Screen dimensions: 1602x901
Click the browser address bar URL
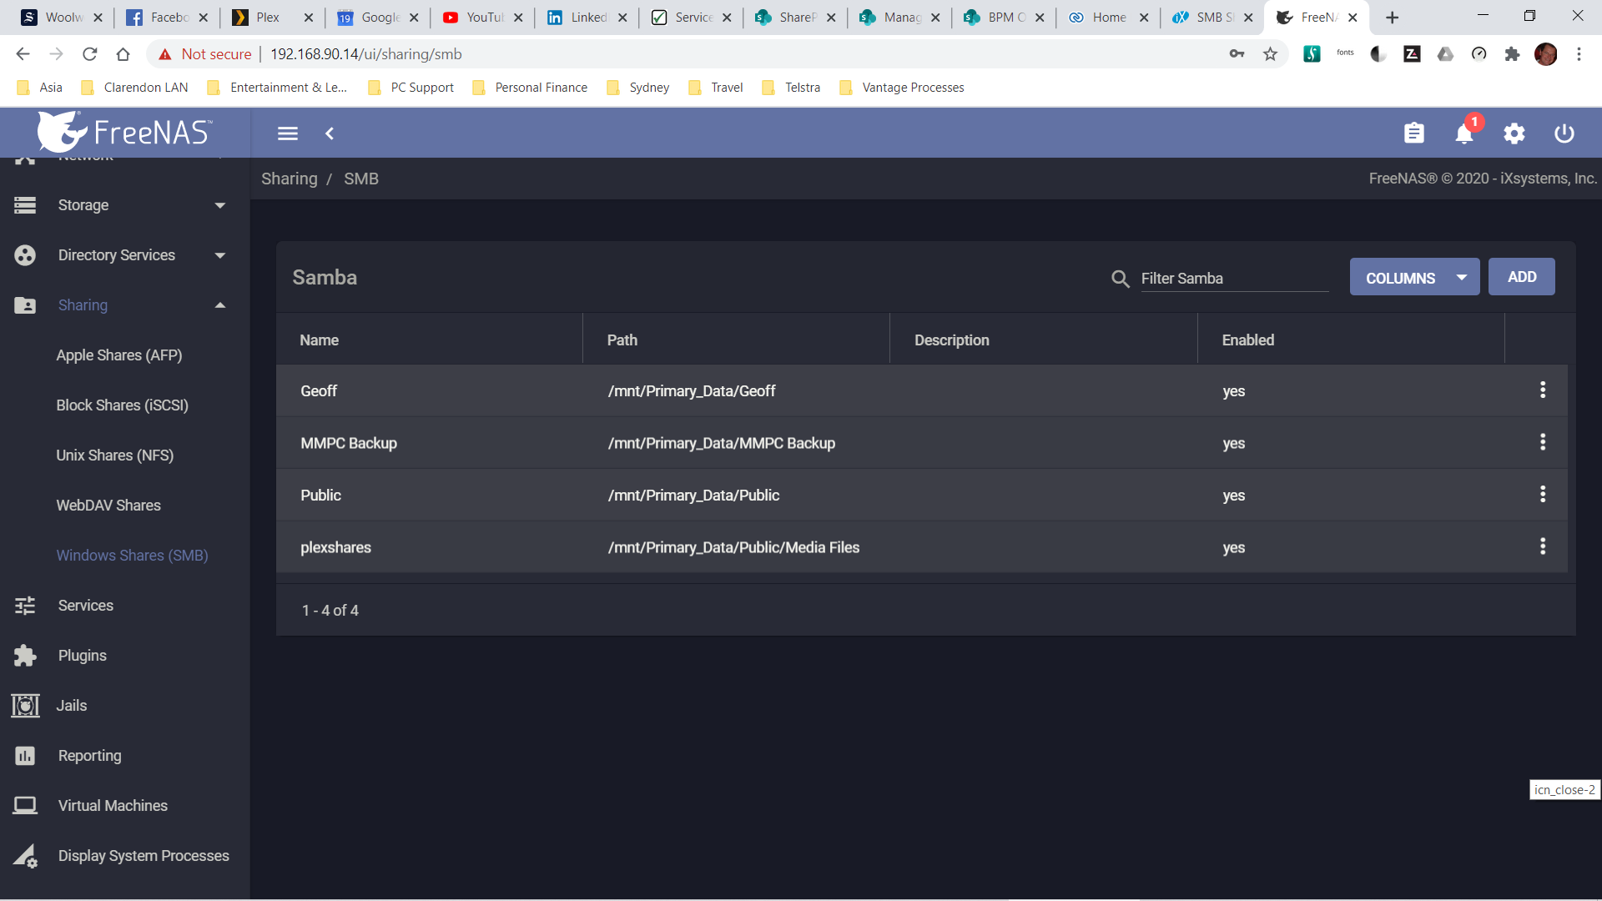click(365, 54)
